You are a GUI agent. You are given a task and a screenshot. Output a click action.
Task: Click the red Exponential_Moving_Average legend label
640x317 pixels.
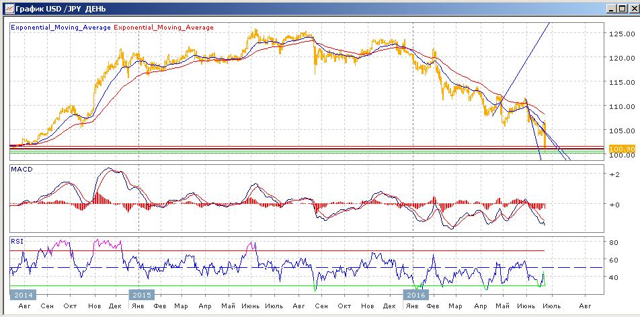coord(163,28)
